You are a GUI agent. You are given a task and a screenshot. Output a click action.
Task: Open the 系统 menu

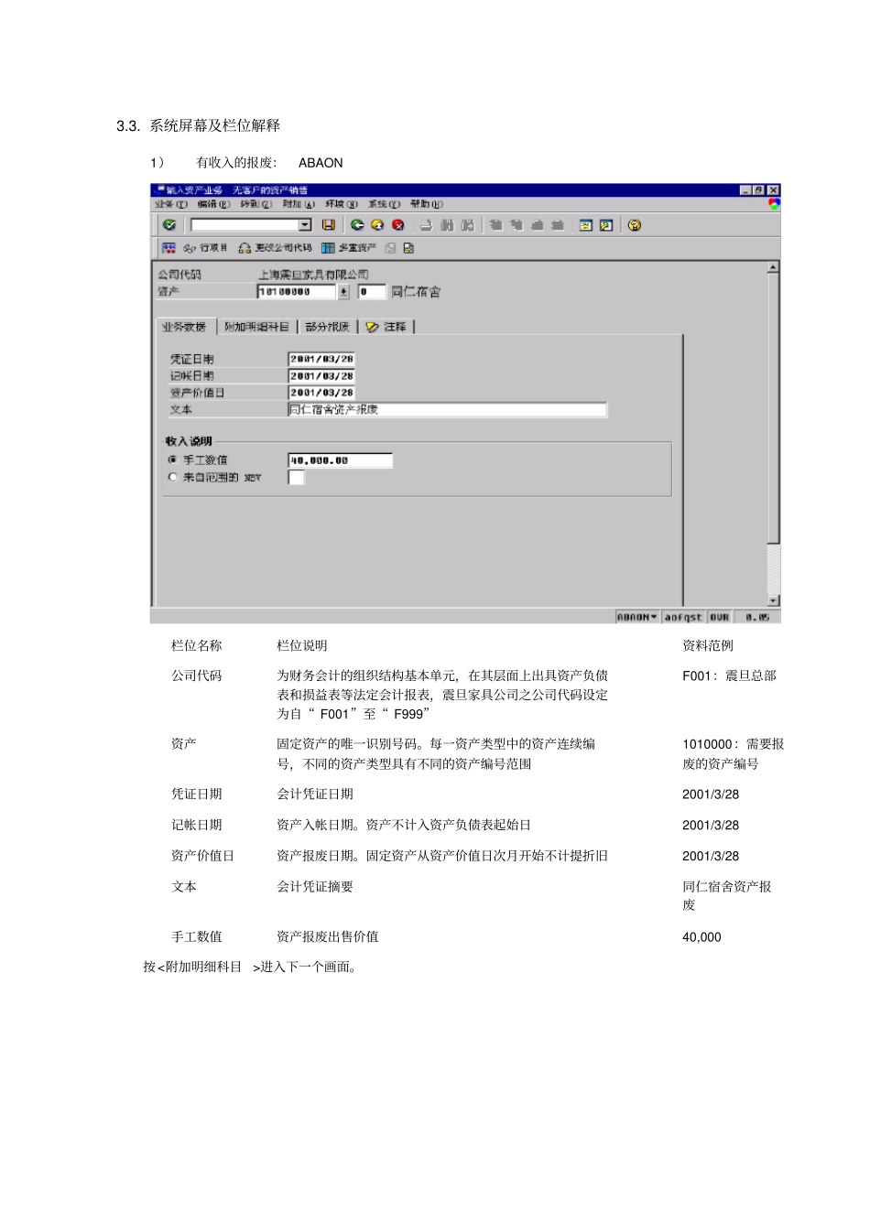(385, 204)
